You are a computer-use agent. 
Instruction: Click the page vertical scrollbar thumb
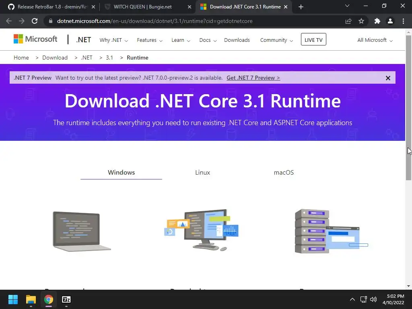[x=408, y=108]
